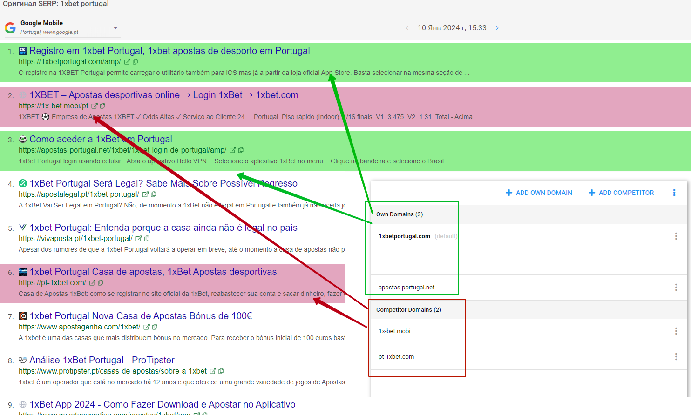Open external link icon for apostalegal.pt URL
This screenshot has height=415, width=691.
145,194
